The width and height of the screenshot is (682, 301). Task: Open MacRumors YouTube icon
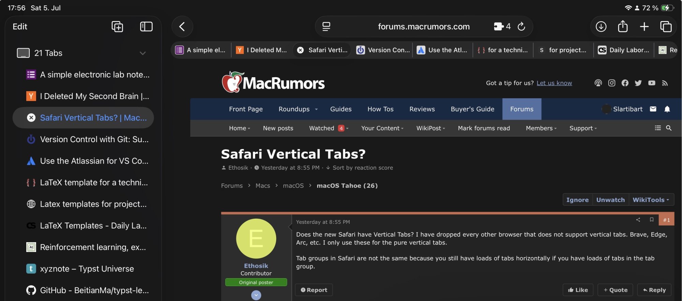coord(652,83)
